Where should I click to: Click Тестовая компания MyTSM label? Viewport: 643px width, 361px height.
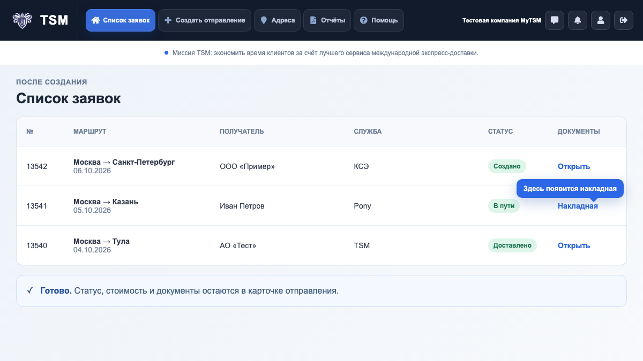(502, 20)
